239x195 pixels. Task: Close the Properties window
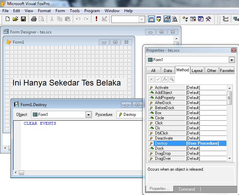pos(234,50)
